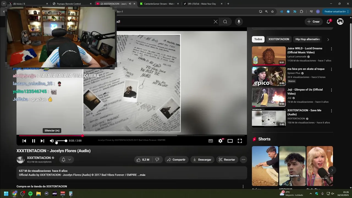352x198 pixels.
Task: Open the 7TV browser extension
Action: point(295,12)
